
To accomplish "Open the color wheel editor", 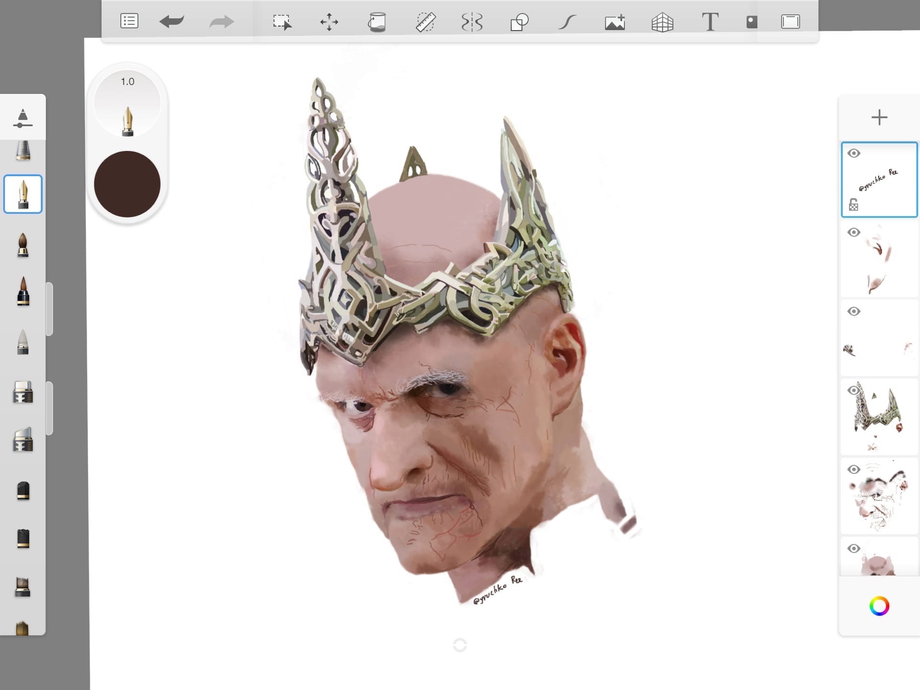I will (879, 606).
